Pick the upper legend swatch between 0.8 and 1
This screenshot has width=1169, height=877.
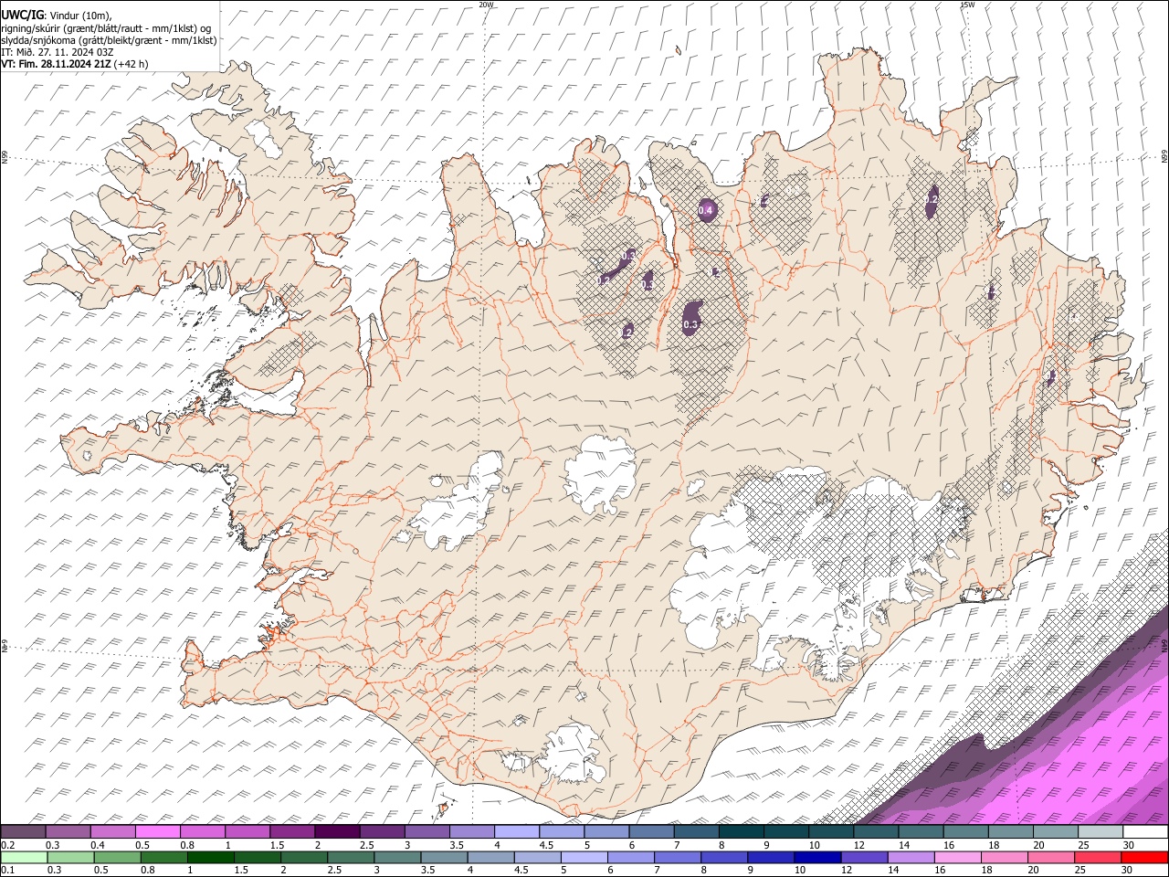point(202,832)
